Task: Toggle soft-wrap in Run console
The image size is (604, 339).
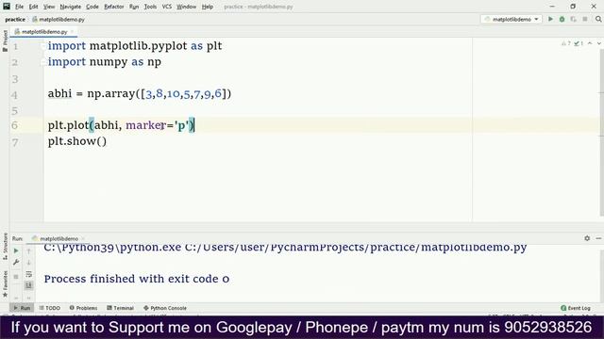Action: 29,274
